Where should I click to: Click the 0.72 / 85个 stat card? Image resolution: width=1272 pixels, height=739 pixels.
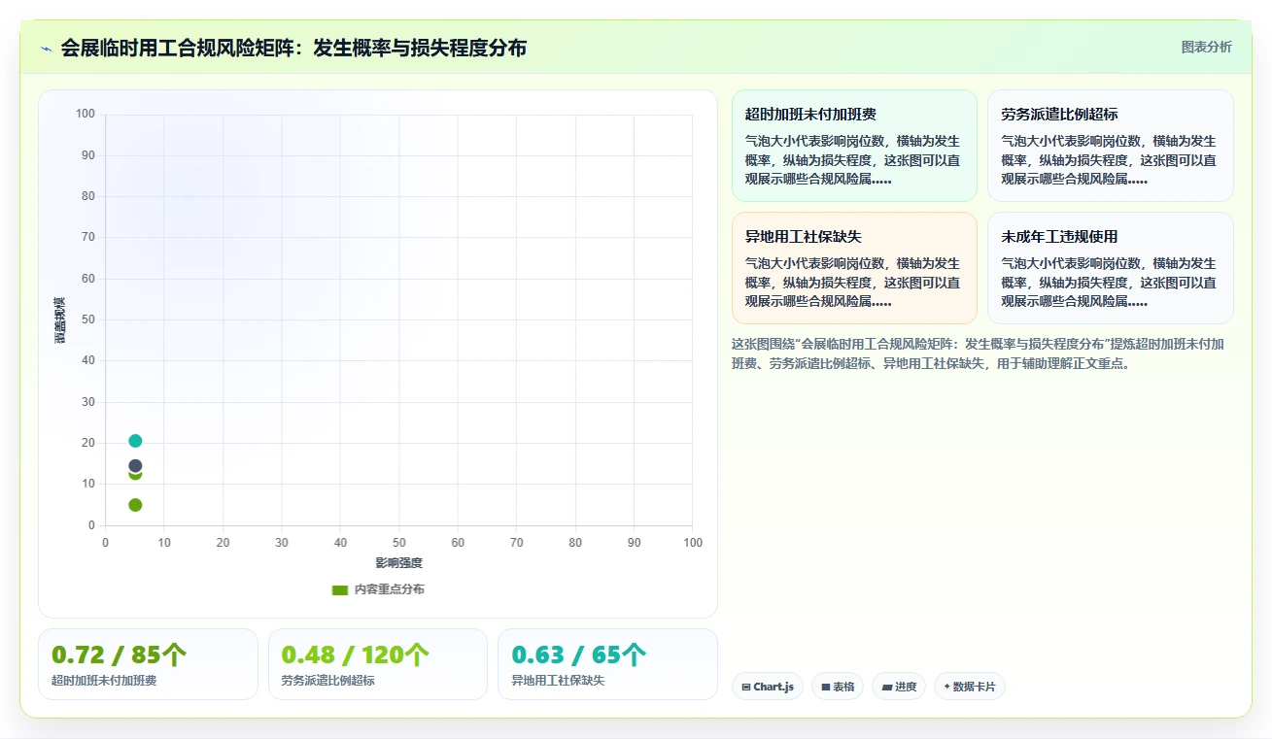(149, 664)
